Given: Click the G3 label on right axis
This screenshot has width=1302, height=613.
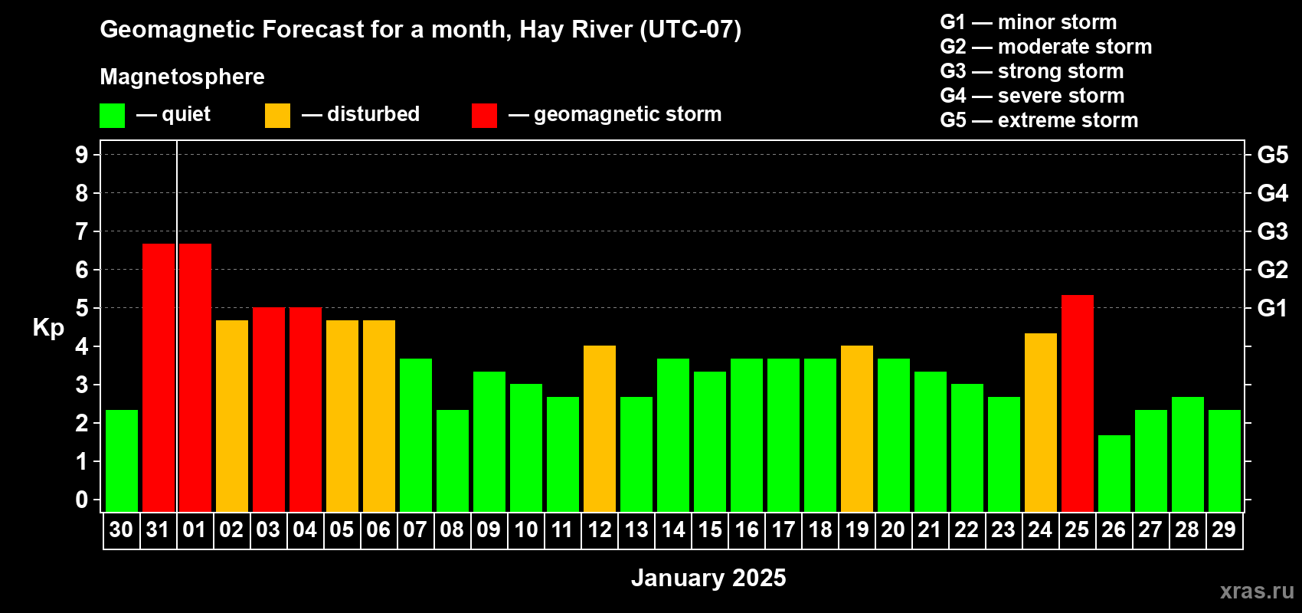Looking at the screenshot, I should coord(1273,231).
